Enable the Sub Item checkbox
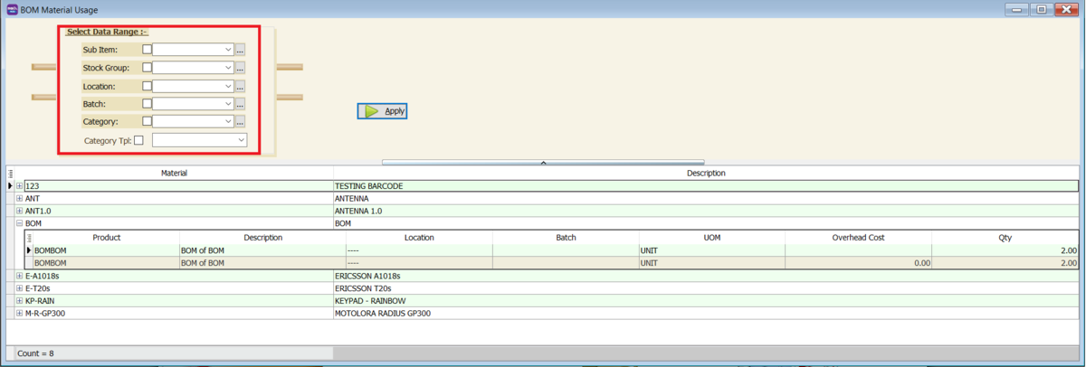The height and width of the screenshot is (367, 1086). pyautogui.click(x=148, y=50)
